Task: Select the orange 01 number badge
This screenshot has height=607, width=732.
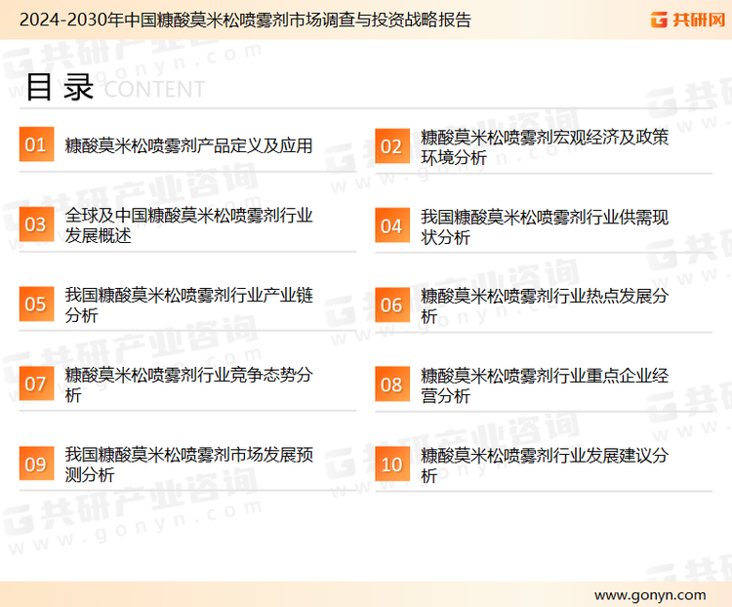Action: tap(36, 144)
